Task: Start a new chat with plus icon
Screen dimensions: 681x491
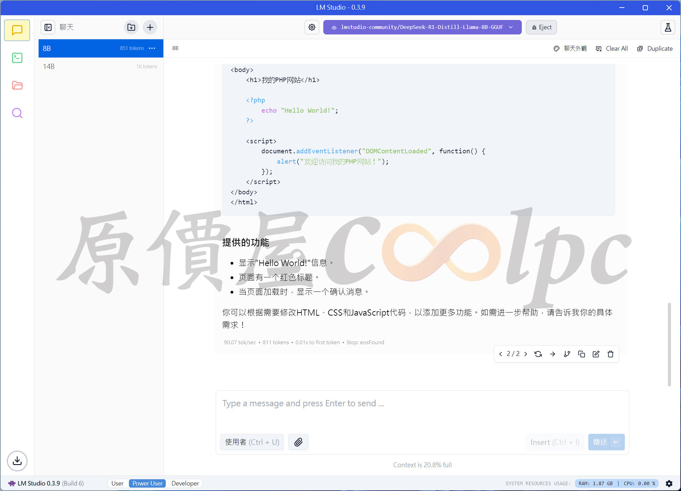Action: pyautogui.click(x=150, y=27)
